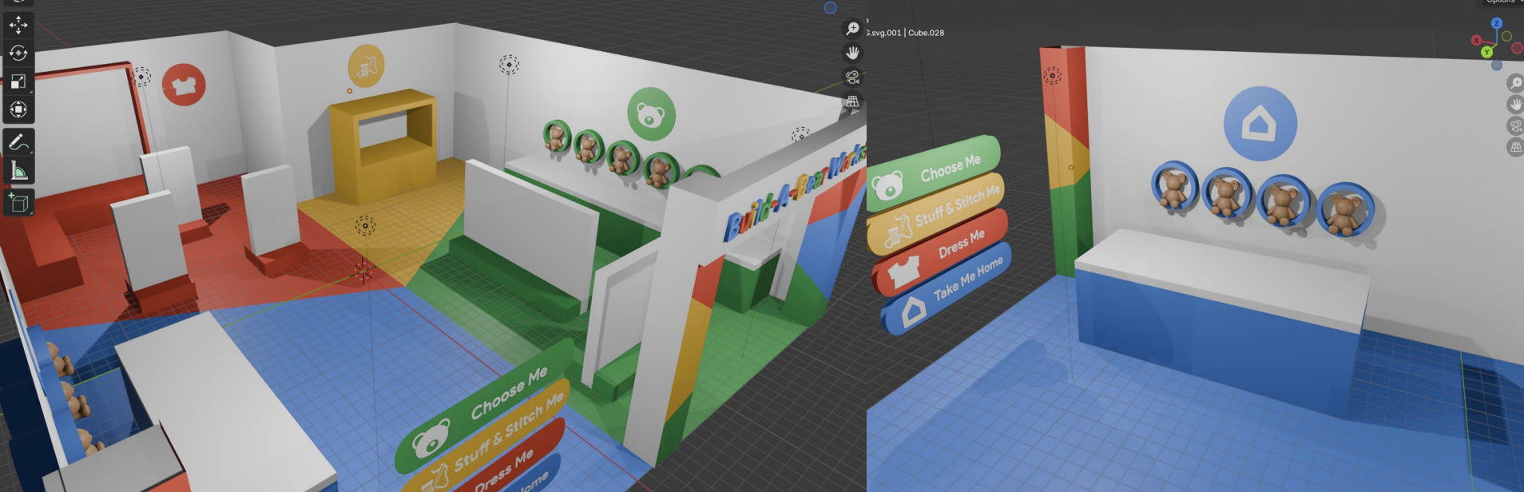Screen dimensions: 1524x492
Task: Select the green 'Choose Me' sign in right viewport
Action: point(933,173)
